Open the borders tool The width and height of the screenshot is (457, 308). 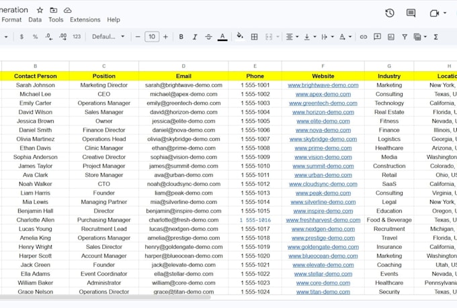(254, 37)
